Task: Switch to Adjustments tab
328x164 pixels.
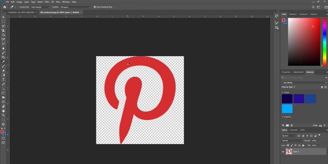Action: click(298, 72)
